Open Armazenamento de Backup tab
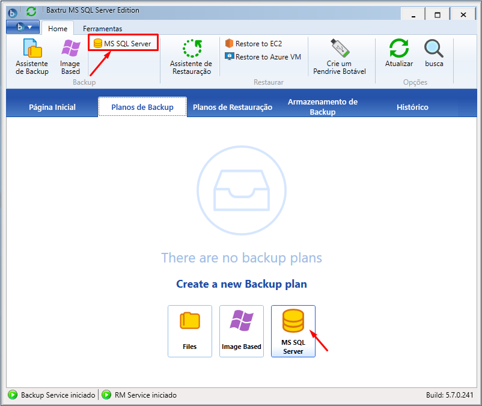Screen dimensions: 482x406 (323, 107)
